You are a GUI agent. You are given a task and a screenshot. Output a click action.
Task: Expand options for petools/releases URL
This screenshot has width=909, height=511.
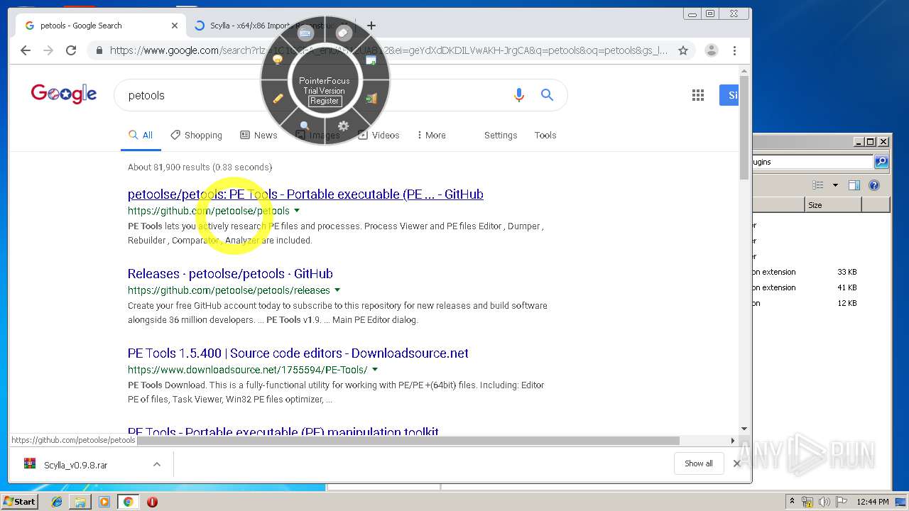point(337,290)
